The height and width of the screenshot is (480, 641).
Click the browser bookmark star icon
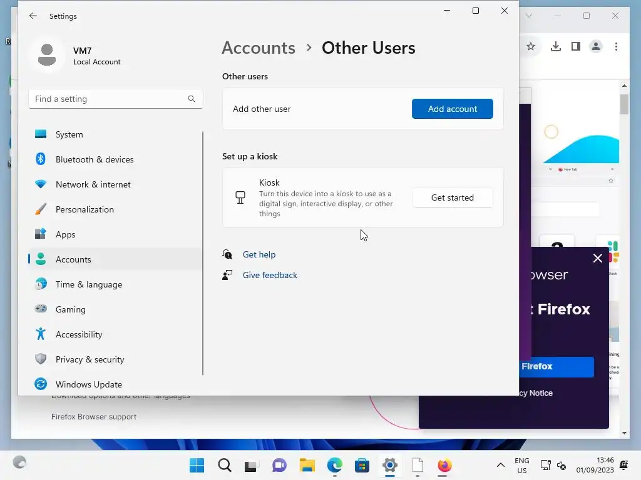click(x=531, y=46)
